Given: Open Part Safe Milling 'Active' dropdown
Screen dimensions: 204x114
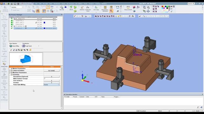Looking at the screenshot, I should point(52,85).
